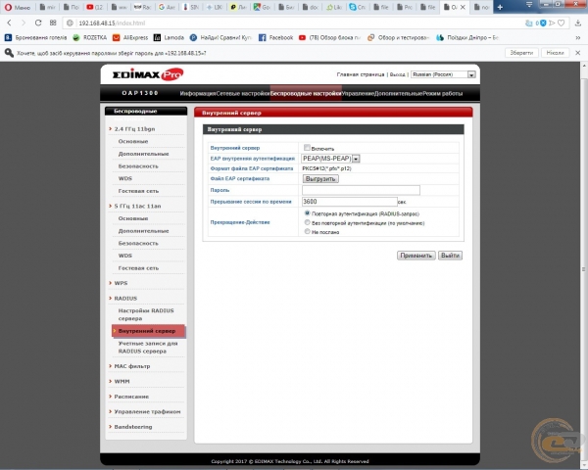588x470 pixels.
Task: Show more bookmarks chevron
Action: (x=578, y=38)
